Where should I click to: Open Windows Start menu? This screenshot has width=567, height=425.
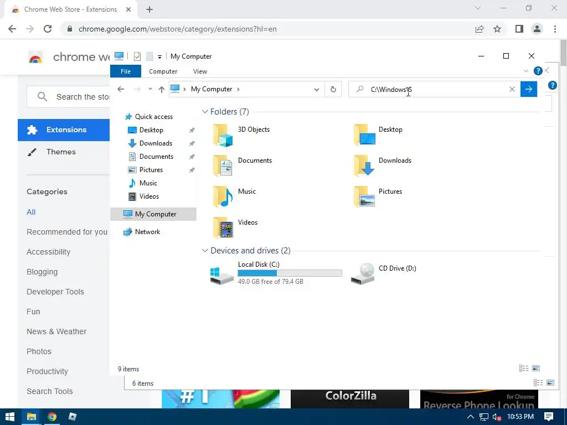point(10,417)
